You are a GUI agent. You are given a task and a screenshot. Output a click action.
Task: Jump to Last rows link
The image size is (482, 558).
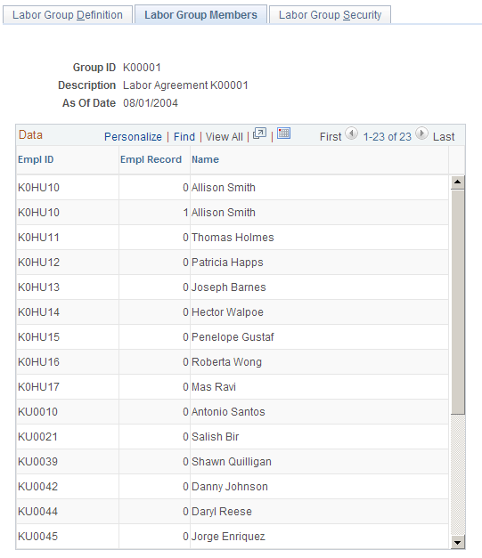(444, 137)
